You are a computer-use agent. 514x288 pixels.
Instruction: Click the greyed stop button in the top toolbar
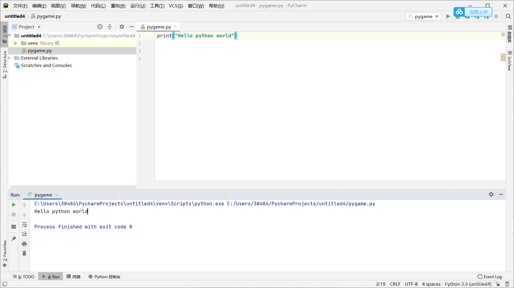496,16
